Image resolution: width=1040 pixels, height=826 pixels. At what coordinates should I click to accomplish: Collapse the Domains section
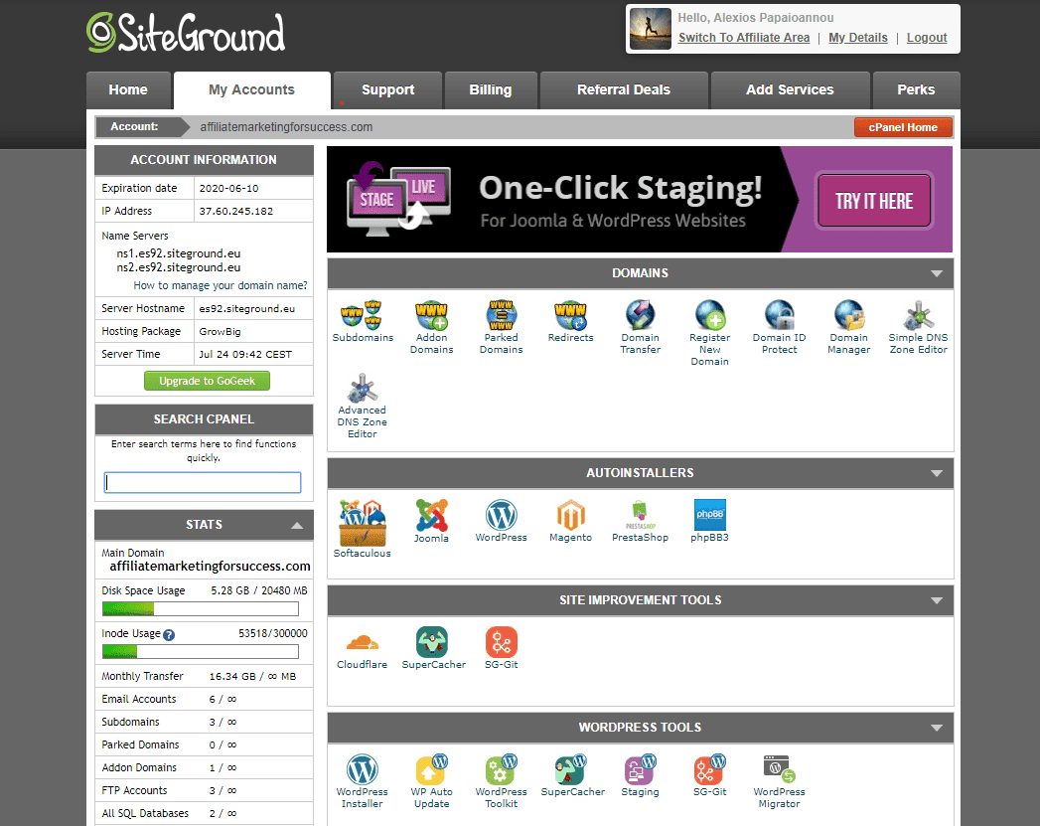point(937,273)
